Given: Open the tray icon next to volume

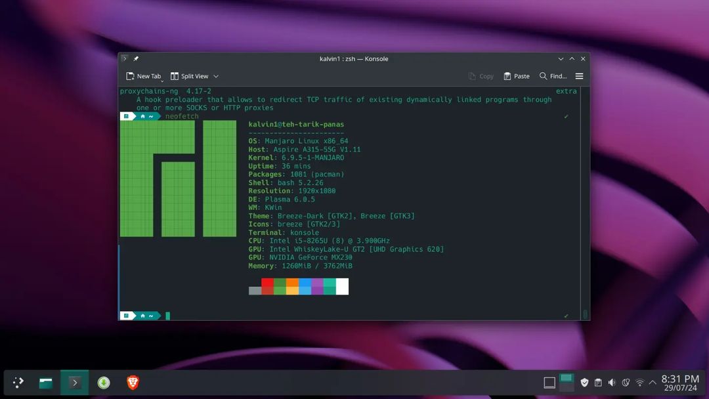Looking at the screenshot, I should click(626, 383).
